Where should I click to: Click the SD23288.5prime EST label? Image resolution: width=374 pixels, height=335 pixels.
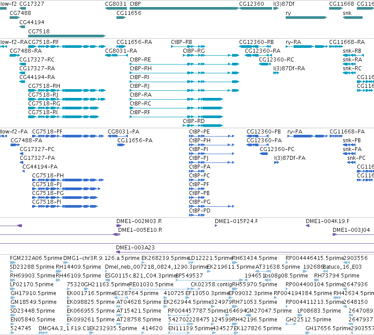click(32, 267)
